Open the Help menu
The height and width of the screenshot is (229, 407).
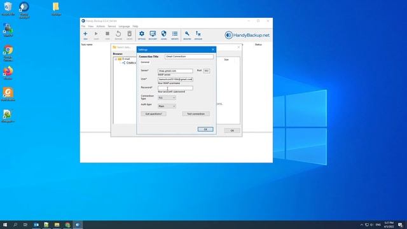tap(135, 26)
